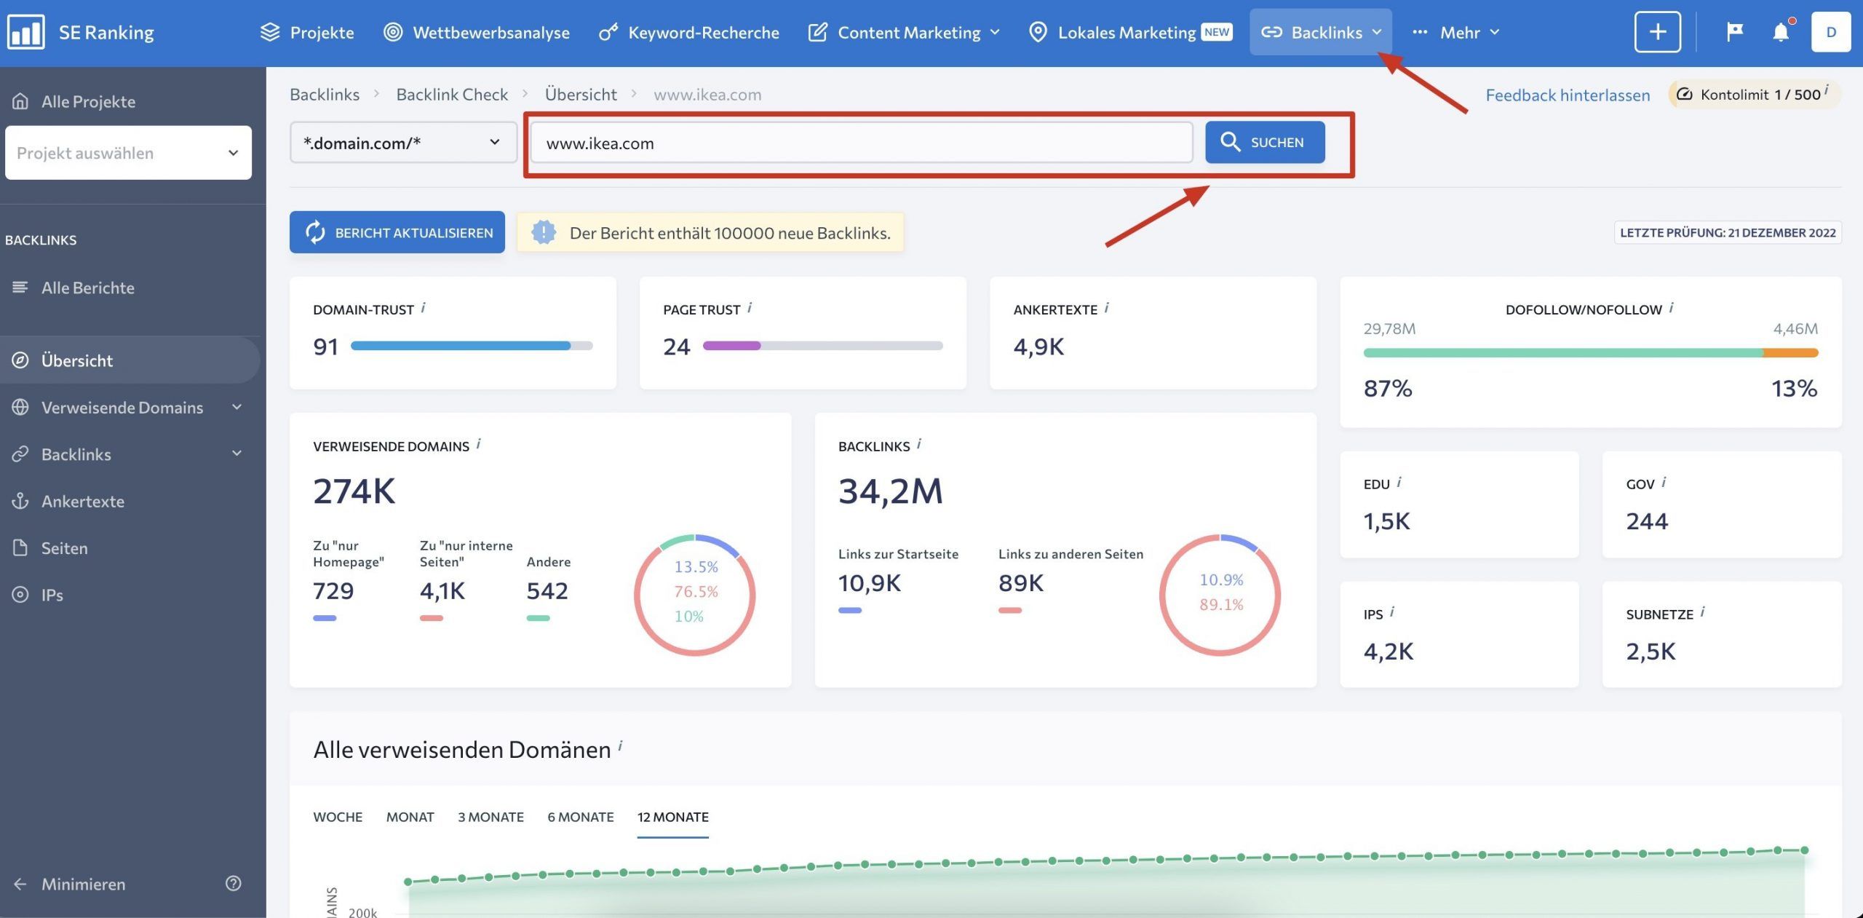
Task: Open Ankertexte in sidebar
Action: (x=68, y=501)
